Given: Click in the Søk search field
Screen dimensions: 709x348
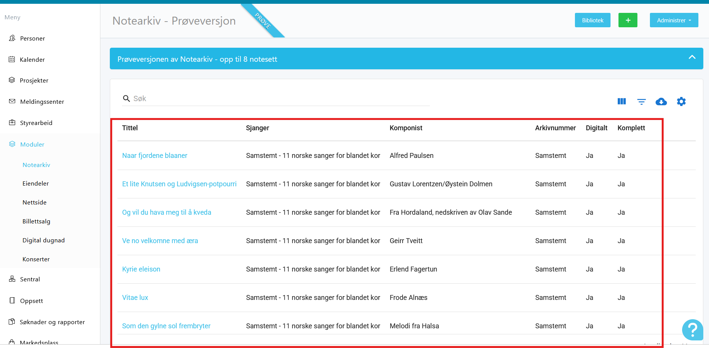Looking at the screenshot, I should (280, 99).
